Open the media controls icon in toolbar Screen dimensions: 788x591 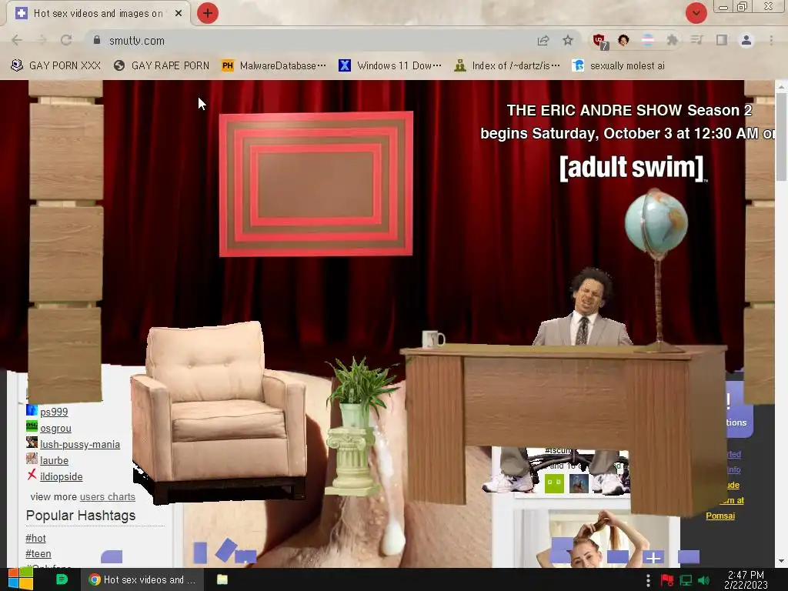click(x=696, y=40)
